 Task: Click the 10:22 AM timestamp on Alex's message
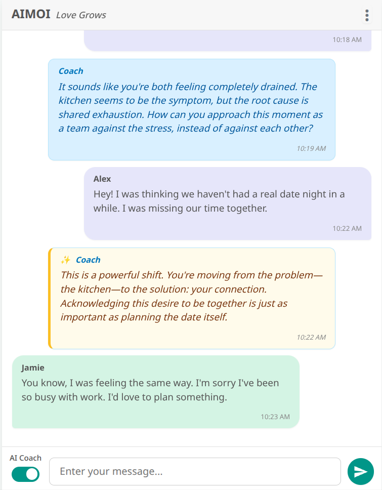(x=348, y=228)
